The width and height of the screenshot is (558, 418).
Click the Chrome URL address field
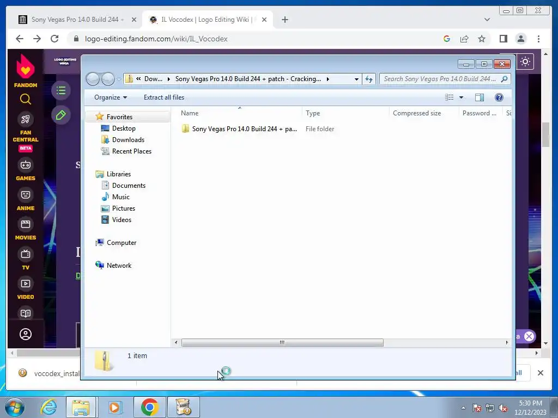[256, 39]
